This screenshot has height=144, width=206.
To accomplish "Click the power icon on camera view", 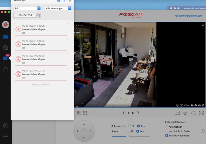I will click(203, 25).
